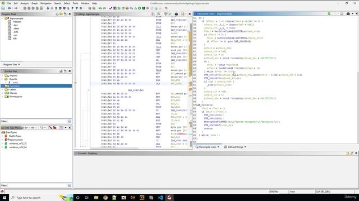Image resolution: width=359 pixels, height=201 pixels.
Task: Expand the Functions folder in Symbol Tree
Action: tap(2, 86)
